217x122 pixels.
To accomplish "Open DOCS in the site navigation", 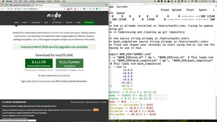I will coord(46,22).
